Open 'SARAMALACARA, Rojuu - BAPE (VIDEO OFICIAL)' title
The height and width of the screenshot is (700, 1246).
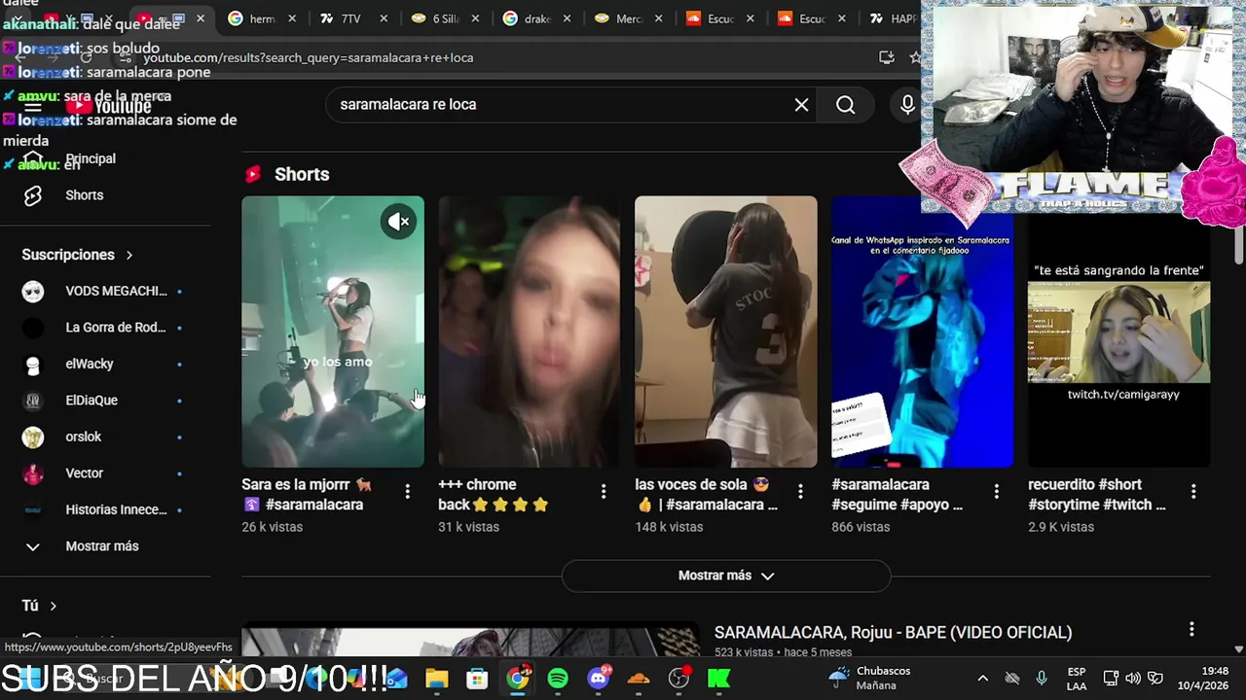(893, 632)
